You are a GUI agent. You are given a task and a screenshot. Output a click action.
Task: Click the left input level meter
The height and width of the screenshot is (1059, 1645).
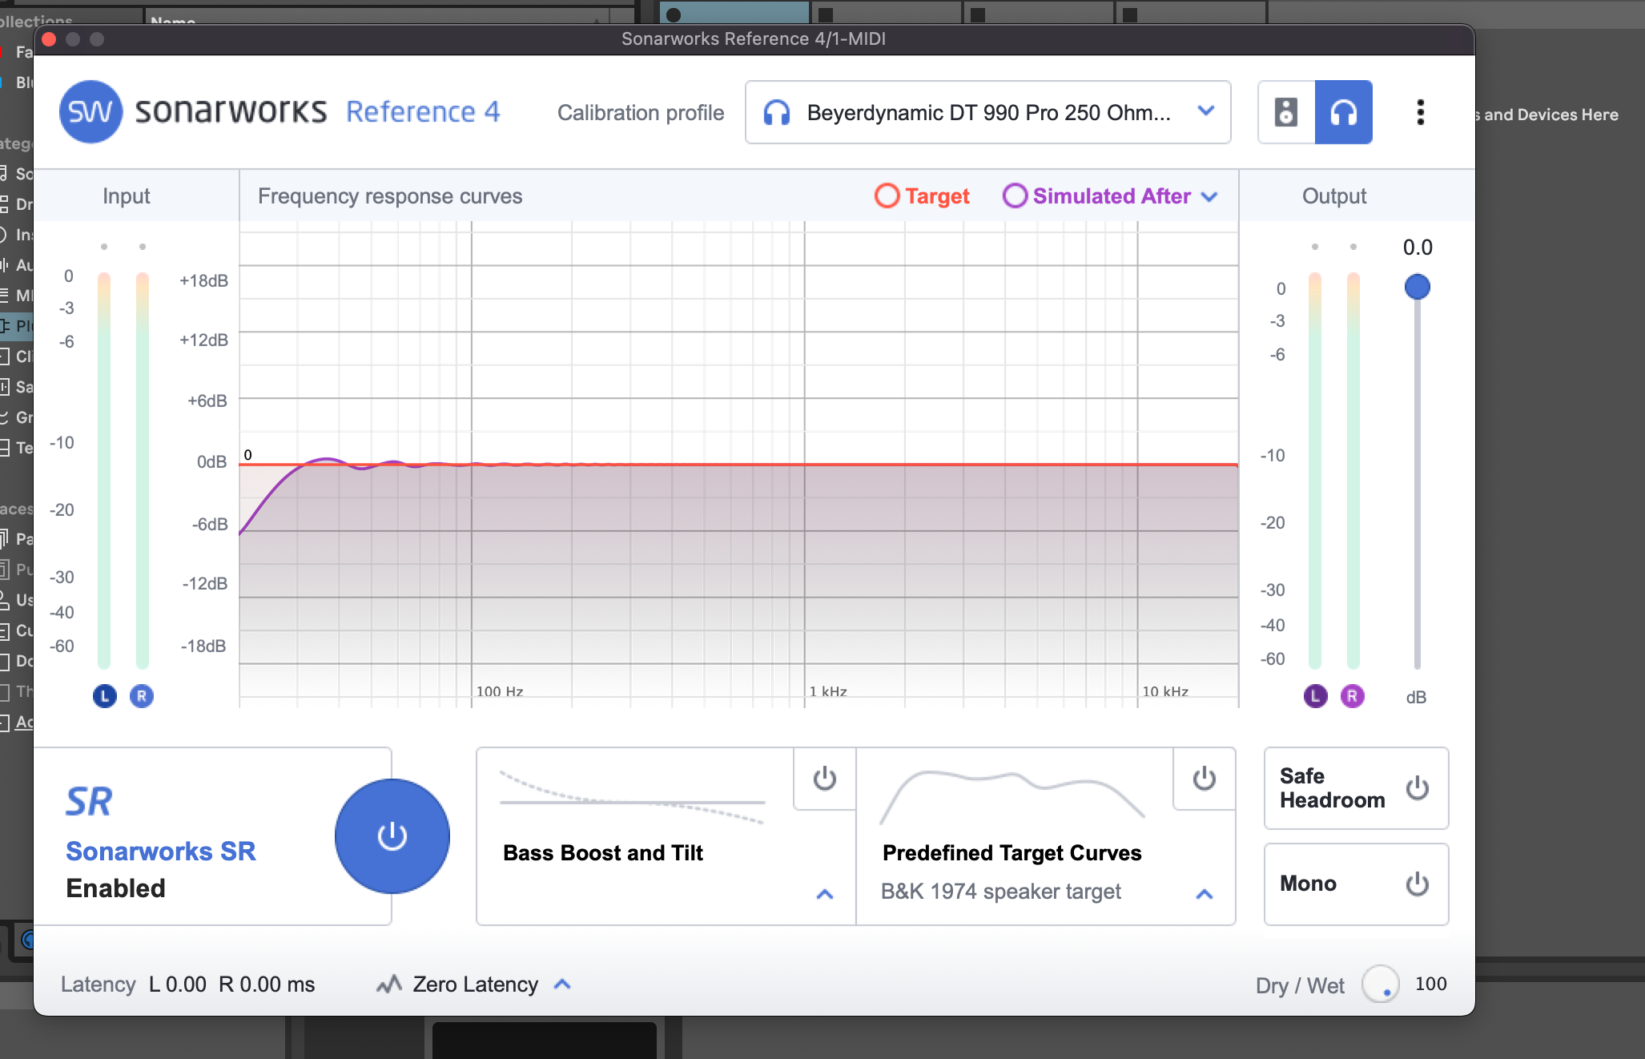click(x=104, y=471)
